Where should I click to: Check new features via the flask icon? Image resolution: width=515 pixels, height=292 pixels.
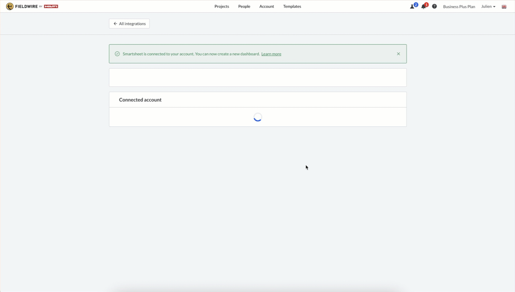[x=412, y=6]
